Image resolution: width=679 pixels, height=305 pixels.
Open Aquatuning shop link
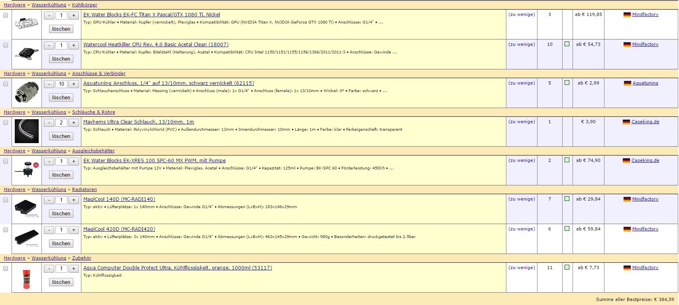[x=645, y=83]
